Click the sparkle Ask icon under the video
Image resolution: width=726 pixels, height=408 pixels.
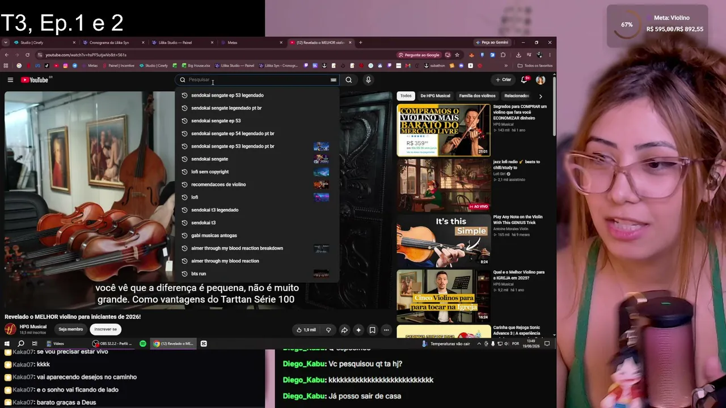tap(358, 330)
